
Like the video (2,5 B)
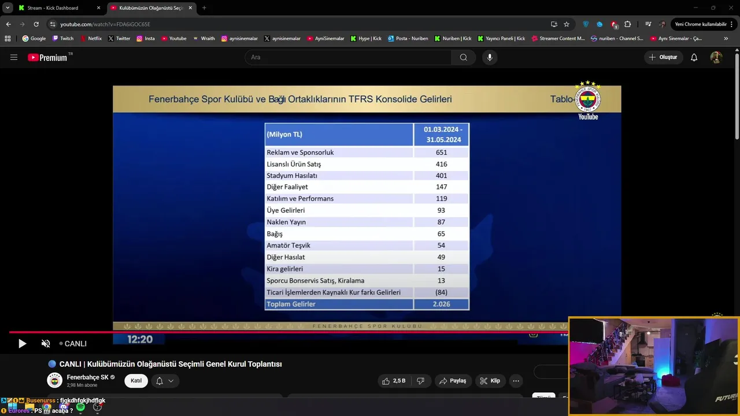coord(394,381)
